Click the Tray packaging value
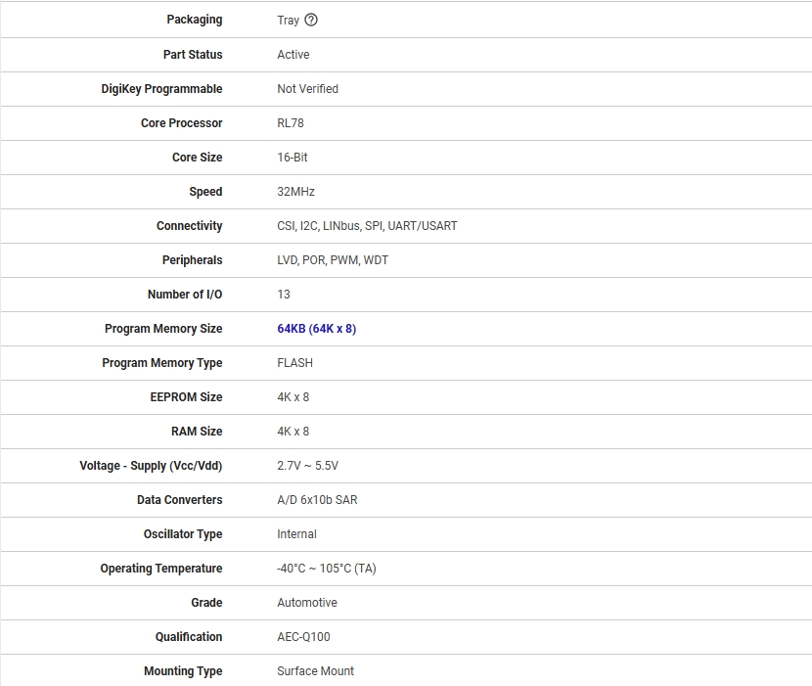This screenshot has width=812, height=686. click(x=288, y=21)
